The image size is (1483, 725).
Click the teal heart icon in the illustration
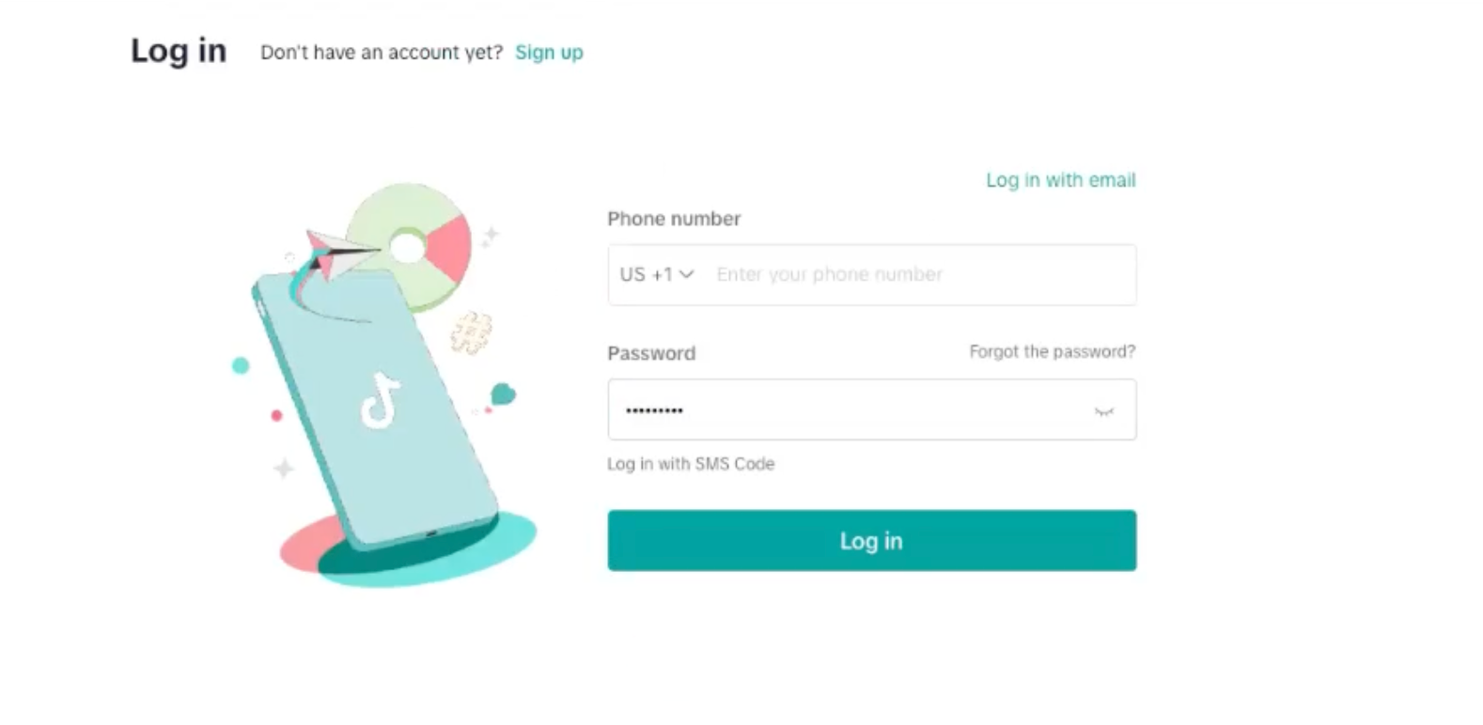pos(504,393)
